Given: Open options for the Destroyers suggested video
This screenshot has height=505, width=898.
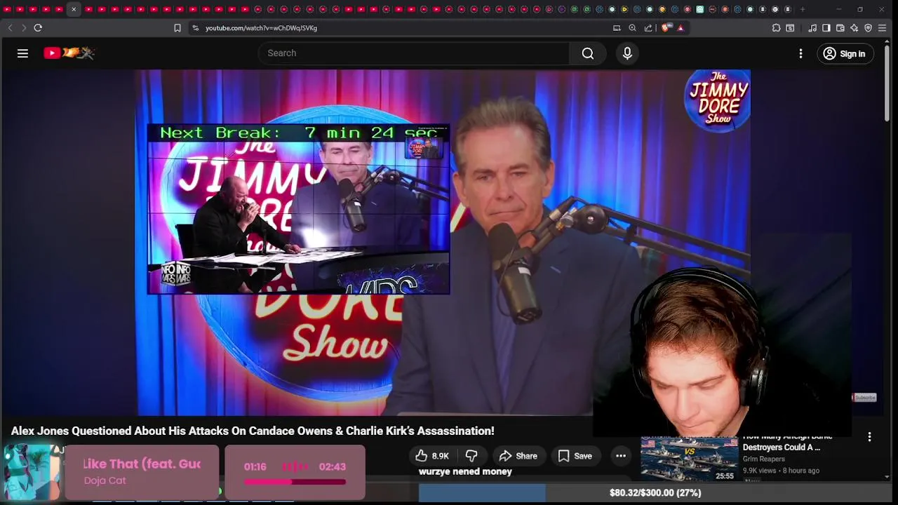Looking at the screenshot, I should click(869, 437).
